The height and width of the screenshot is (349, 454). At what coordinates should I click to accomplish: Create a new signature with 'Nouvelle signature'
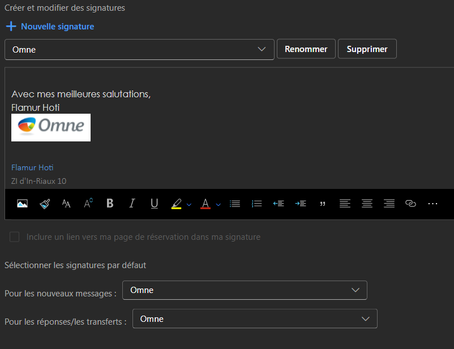click(50, 27)
